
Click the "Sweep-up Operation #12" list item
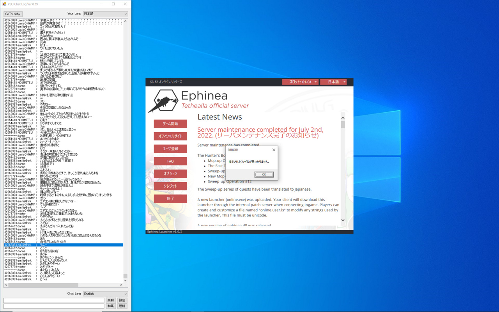coord(230,181)
